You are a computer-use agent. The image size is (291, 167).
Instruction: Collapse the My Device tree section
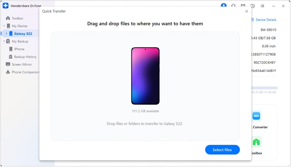4,26
